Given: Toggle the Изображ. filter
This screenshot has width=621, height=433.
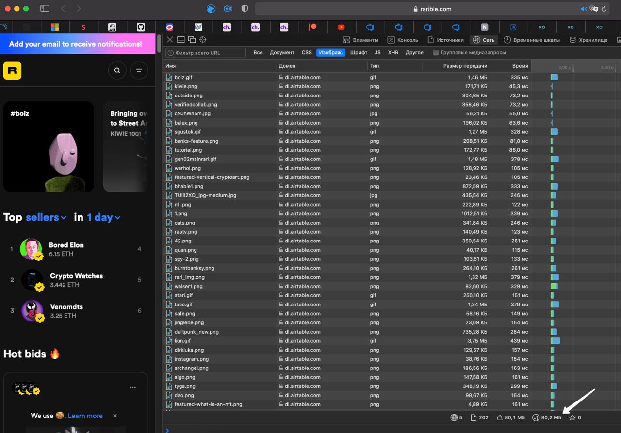Looking at the screenshot, I should (x=331, y=52).
